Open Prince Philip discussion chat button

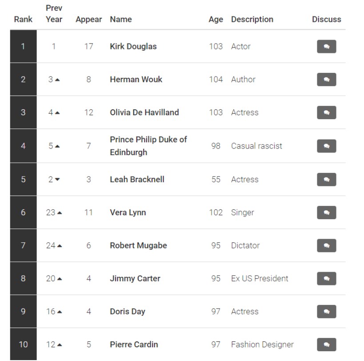pyautogui.click(x=326, y=146)
